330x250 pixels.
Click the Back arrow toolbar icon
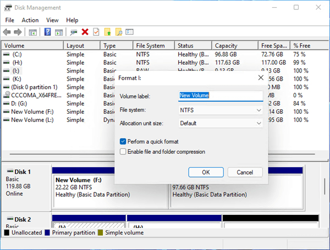tap(7, 32)
